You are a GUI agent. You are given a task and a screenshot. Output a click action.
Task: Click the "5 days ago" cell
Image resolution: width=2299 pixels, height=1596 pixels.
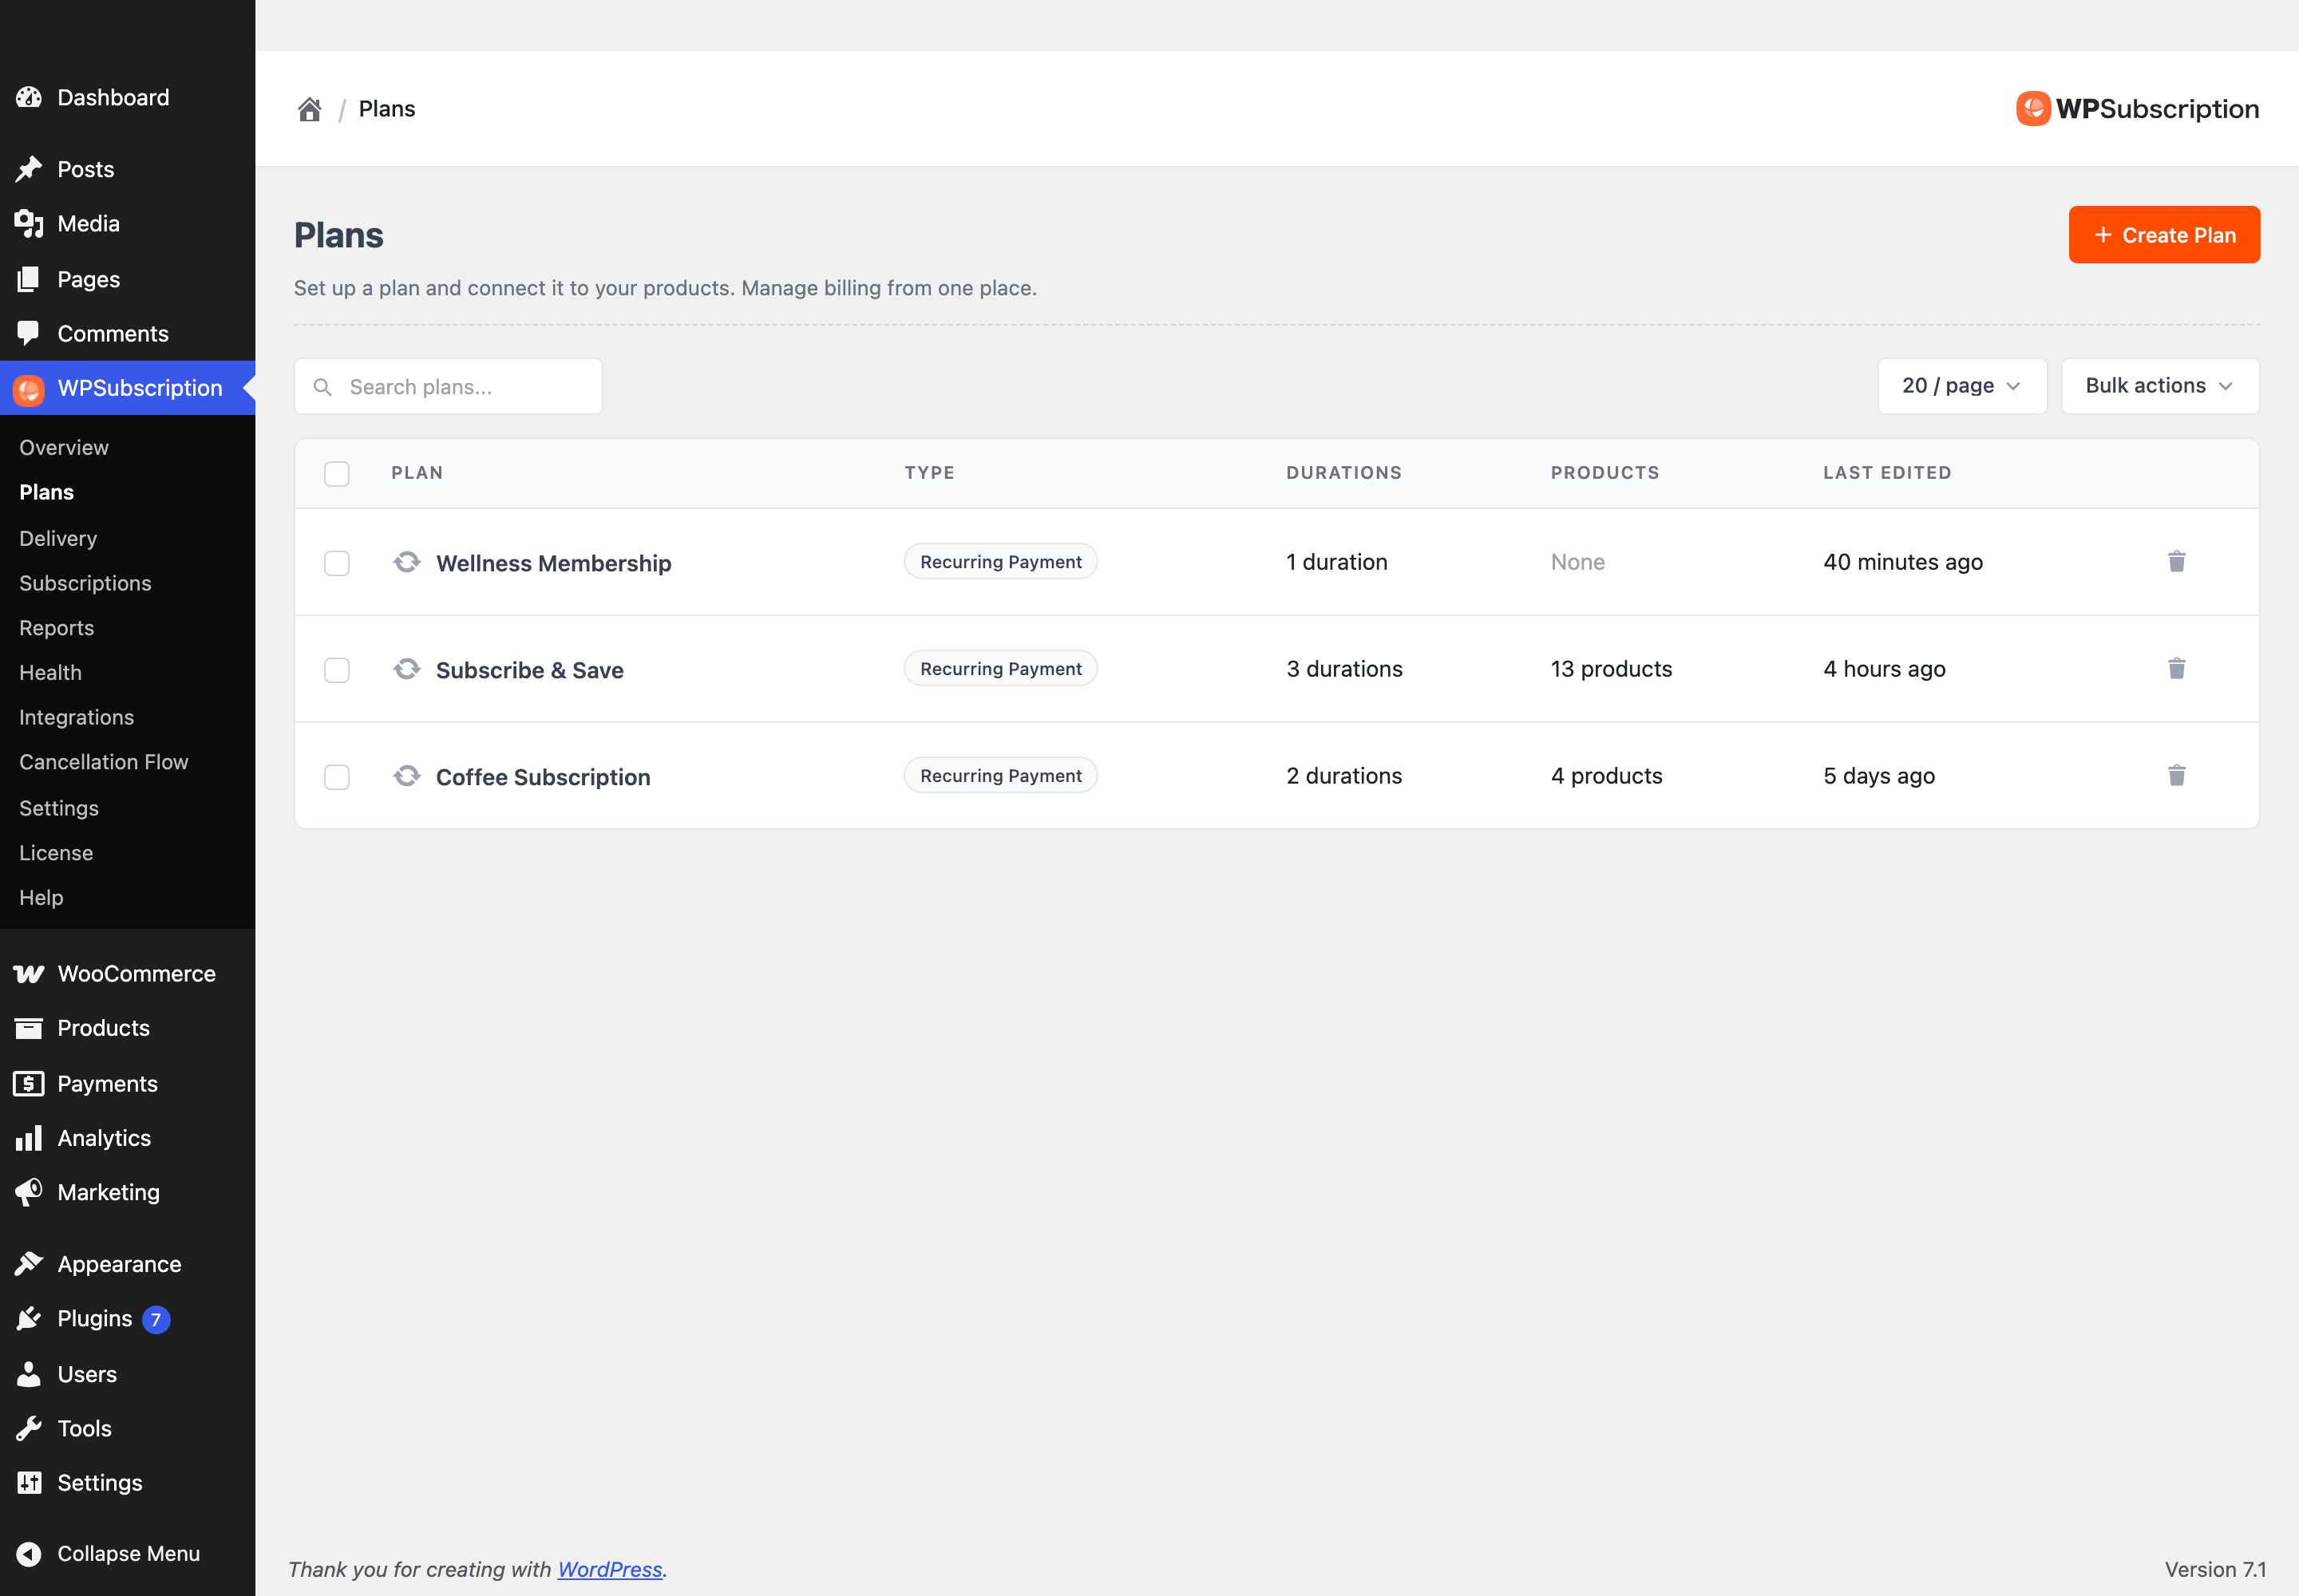click(x=1879, y=776)
